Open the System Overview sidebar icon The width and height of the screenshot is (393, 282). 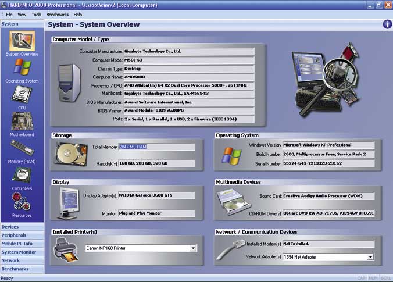click(x=22, y=41)
